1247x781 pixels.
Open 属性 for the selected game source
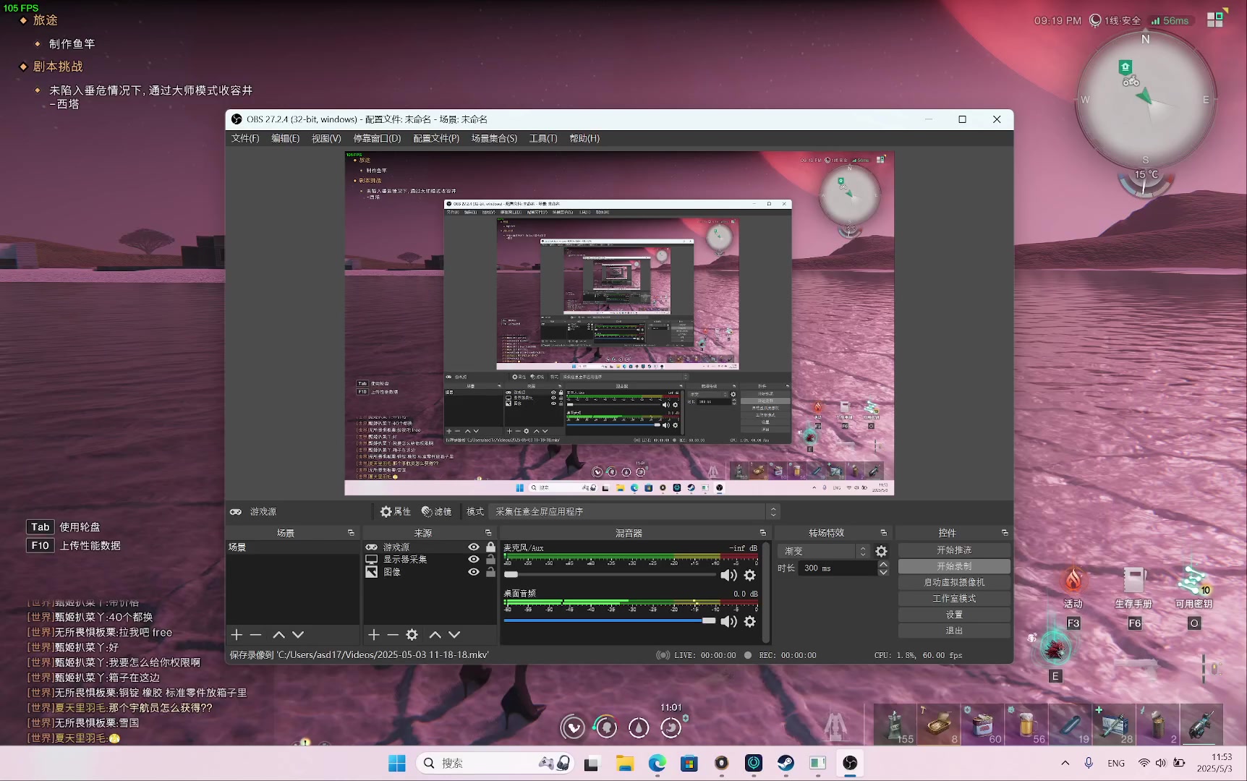pyautogui.click(x=395, y=511)
